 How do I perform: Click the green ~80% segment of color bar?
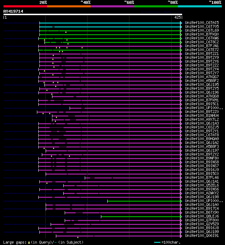[x=156, y=6]
